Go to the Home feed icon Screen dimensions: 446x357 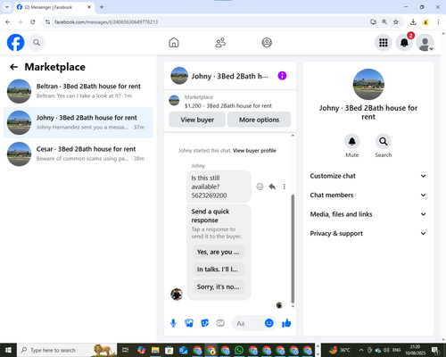coord(174,43)
